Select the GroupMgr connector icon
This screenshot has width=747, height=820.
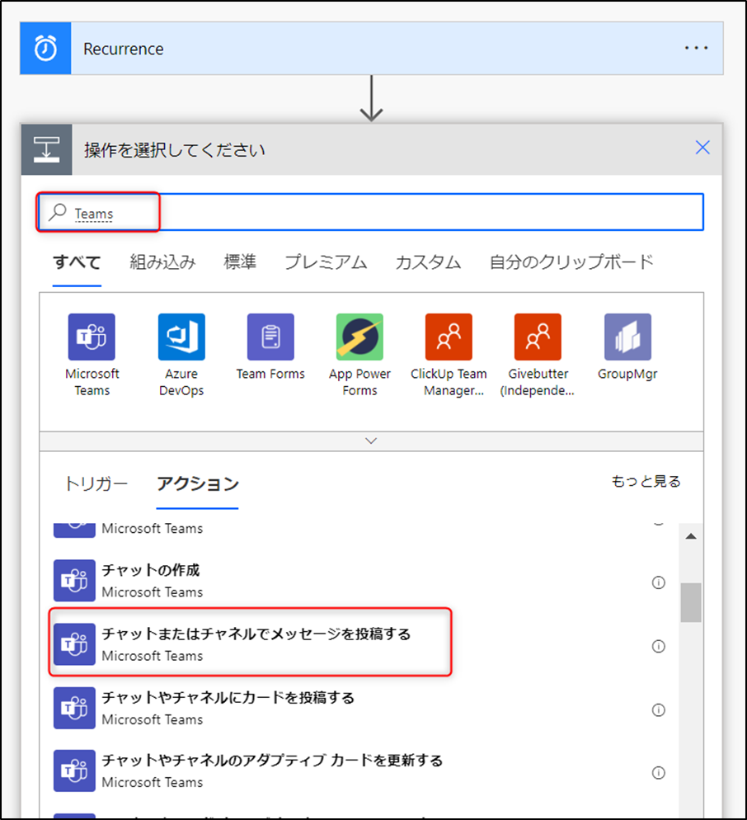(x=627, y=337)
